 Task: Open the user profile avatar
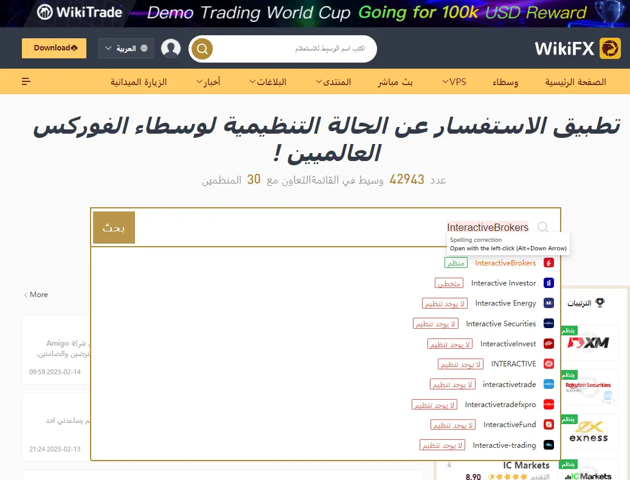click(x=171, y=49)
